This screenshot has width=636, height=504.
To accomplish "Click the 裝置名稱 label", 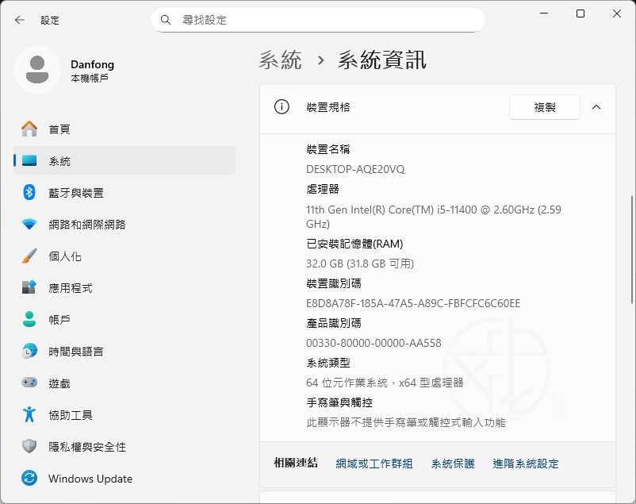I will tap(328, 149).
